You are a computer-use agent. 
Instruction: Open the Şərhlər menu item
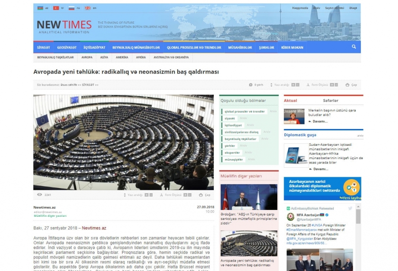pos(266,47)
